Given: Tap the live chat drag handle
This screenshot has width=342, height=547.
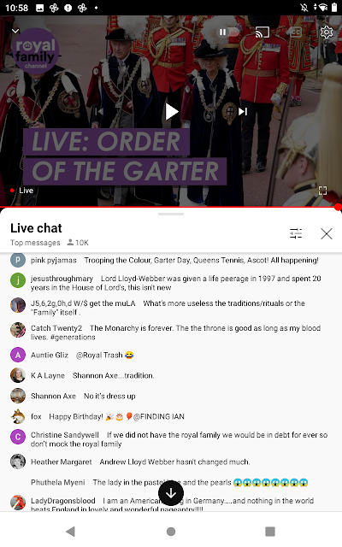Looking at the screenshot, I should point(171,214).
